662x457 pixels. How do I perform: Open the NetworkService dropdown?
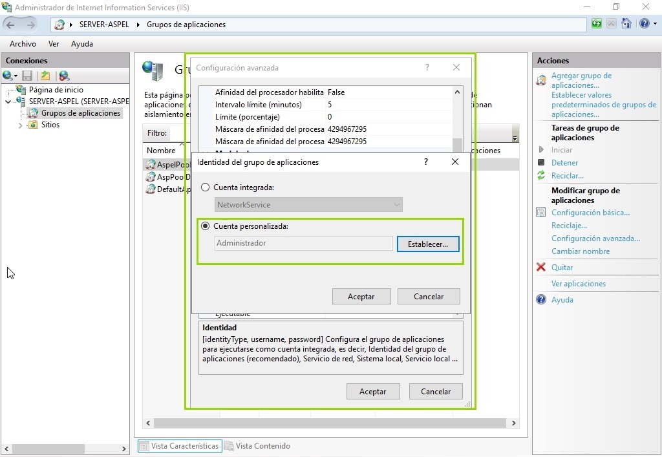pos(308,205)
